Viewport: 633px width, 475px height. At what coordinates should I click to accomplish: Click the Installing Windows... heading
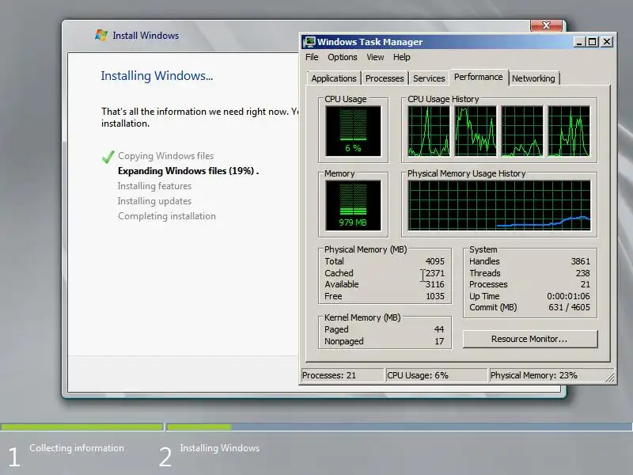[157, 76]
